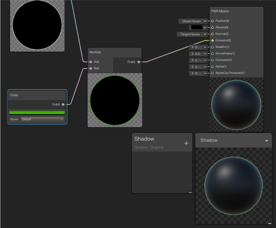The width and height of the screenshot is (276, 228).
Task: Click the Position(3) input port
Action: pos(212,21)
